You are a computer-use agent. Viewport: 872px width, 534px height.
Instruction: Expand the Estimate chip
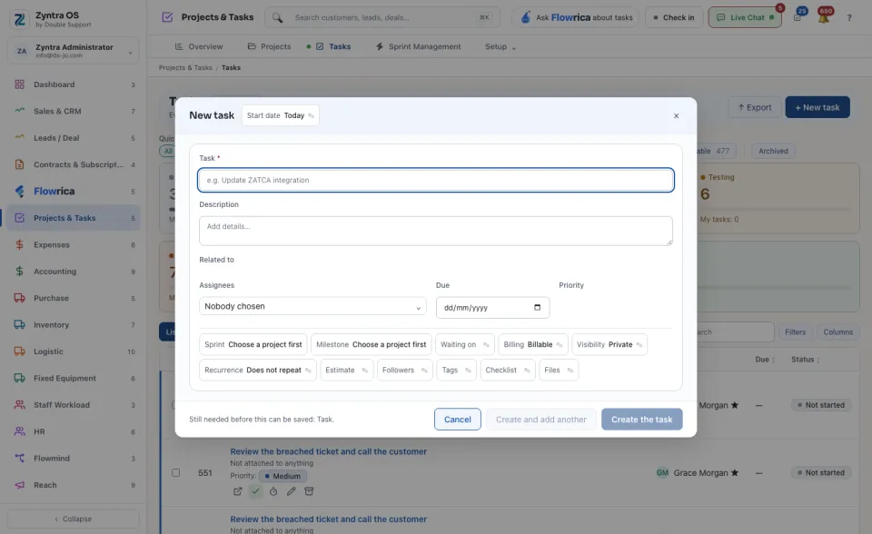click(347, 370)
